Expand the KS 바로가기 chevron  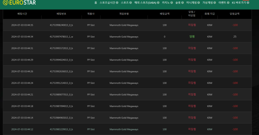coord(248,3)
